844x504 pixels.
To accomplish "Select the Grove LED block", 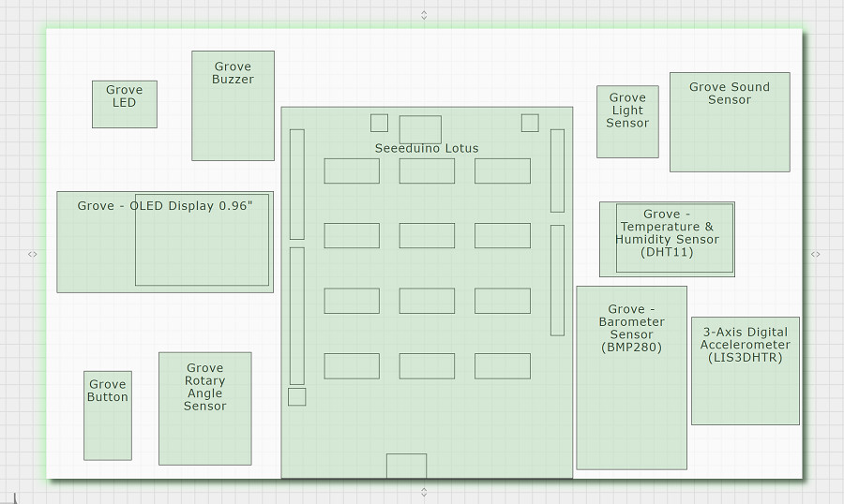I will (125, 104).
